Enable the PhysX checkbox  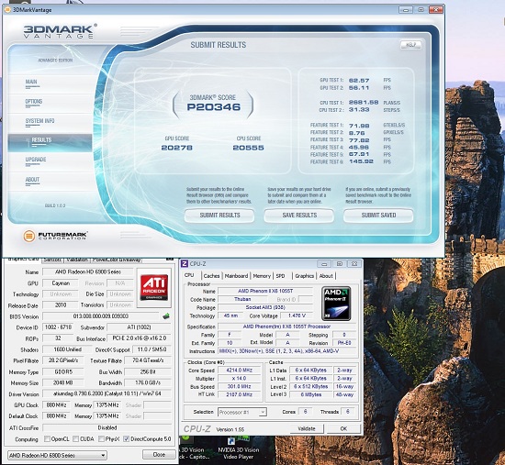tap(101, 439)
